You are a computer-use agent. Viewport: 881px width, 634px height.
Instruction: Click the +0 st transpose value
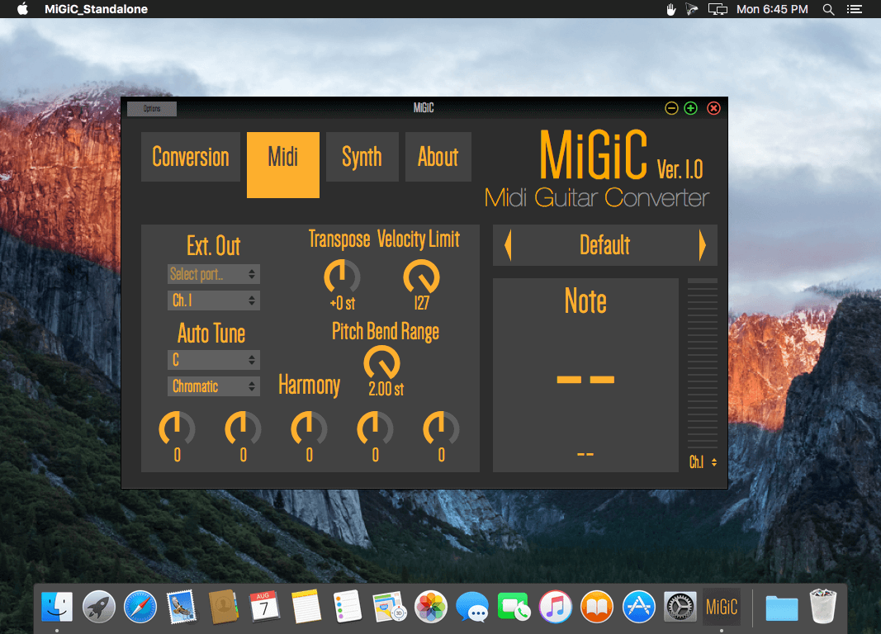(342, 303)
